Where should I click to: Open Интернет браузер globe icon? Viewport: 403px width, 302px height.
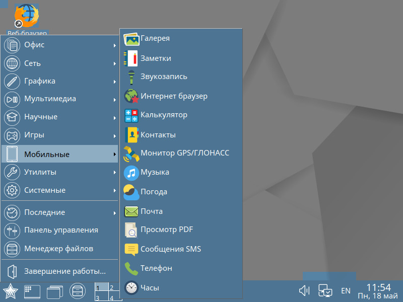(131, 96)
